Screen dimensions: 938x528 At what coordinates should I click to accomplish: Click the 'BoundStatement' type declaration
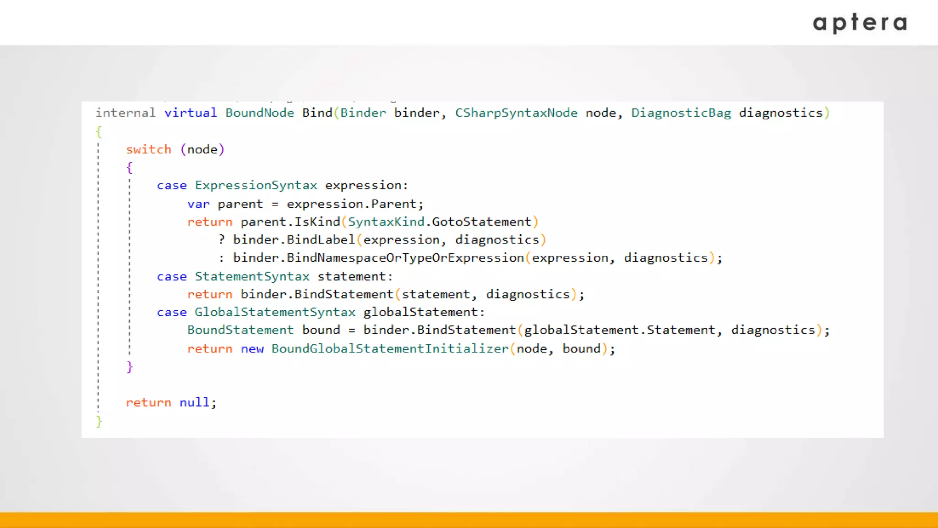[x=240, y=330]
